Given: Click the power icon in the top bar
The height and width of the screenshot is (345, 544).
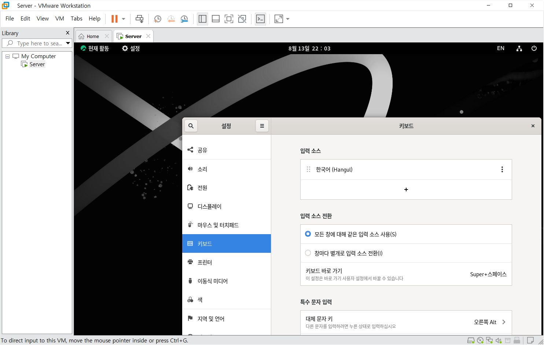Looking at the screenshot, I should [x=534, y=48].
